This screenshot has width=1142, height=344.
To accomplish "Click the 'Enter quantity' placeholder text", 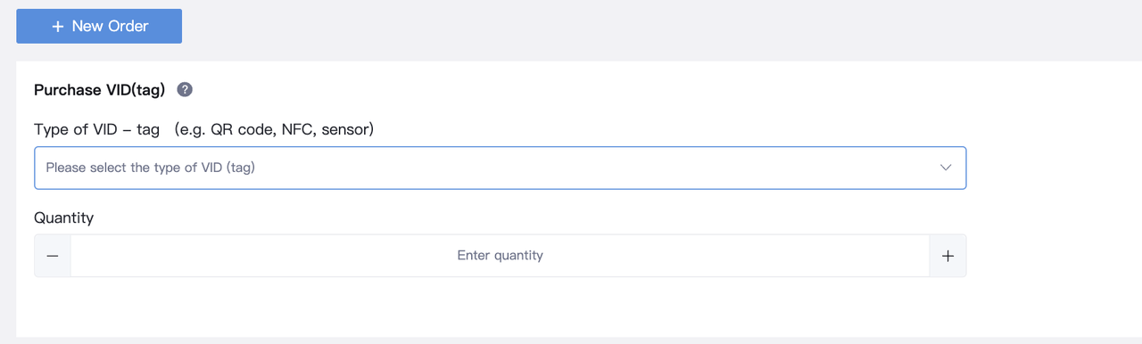I will [x=500, y=256].
